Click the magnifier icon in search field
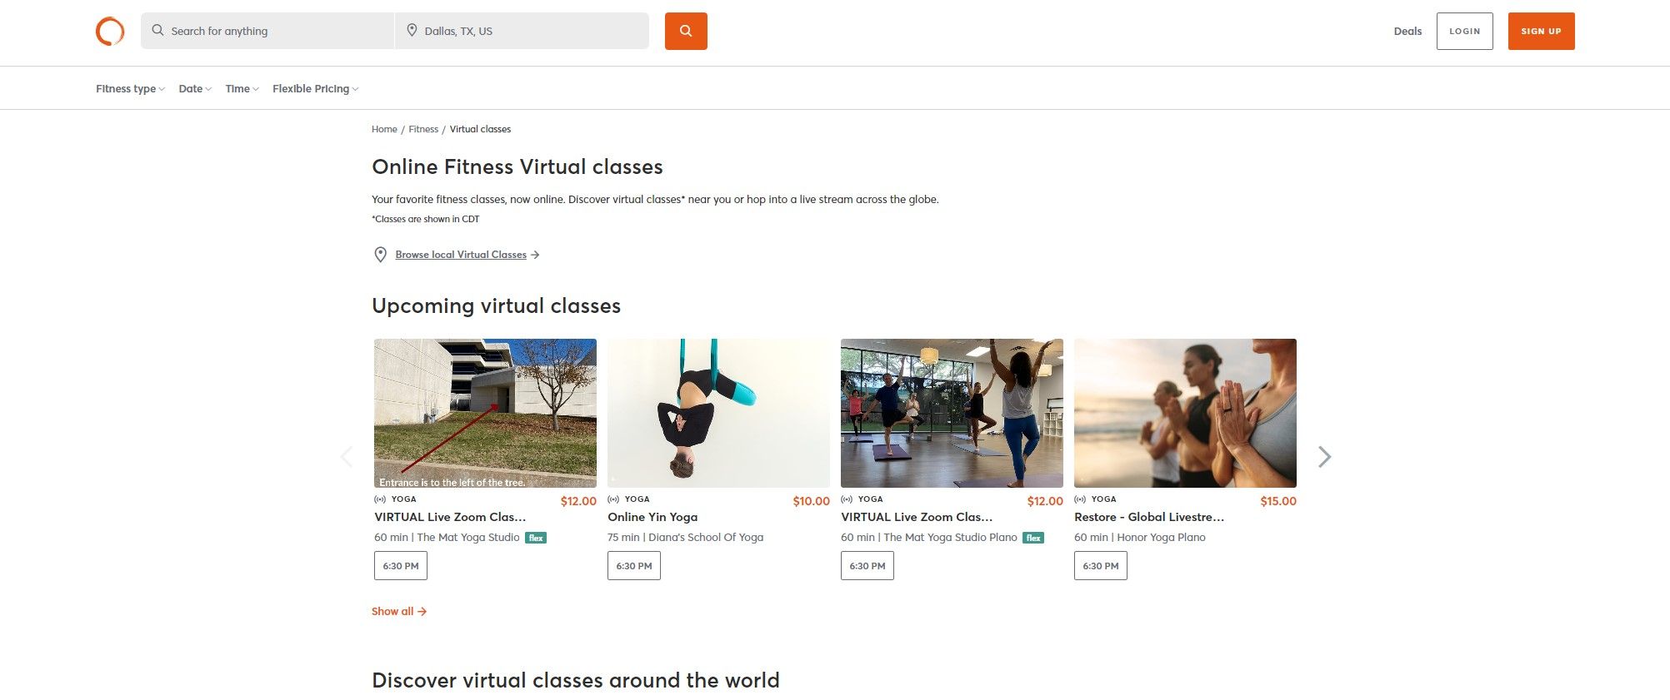Screen dimensions: 1670x700 (x=157, y=31)
